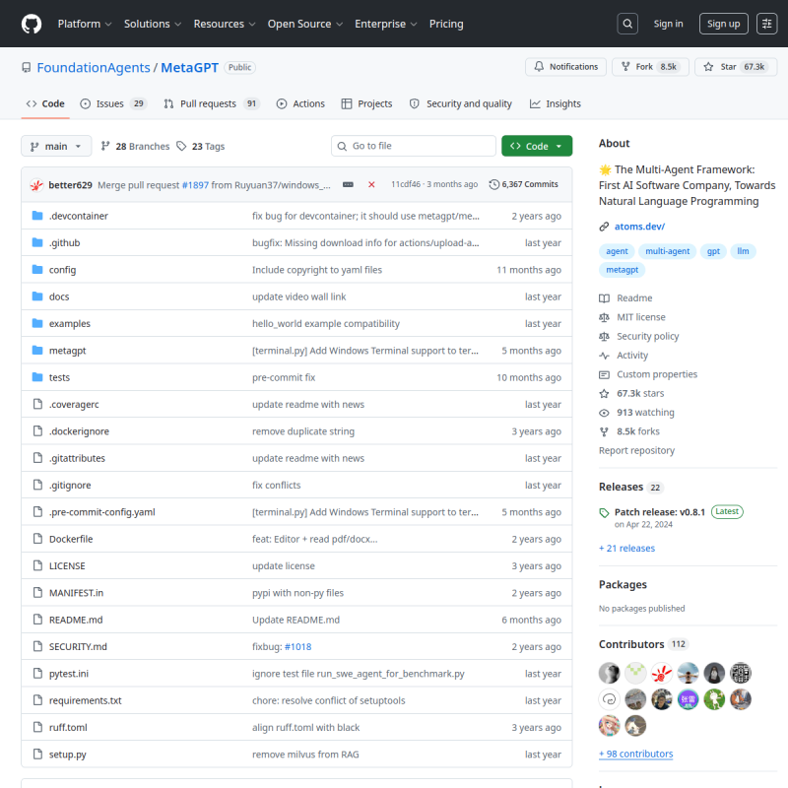Click the QR-code style contributor avatar

pos(741,673)
